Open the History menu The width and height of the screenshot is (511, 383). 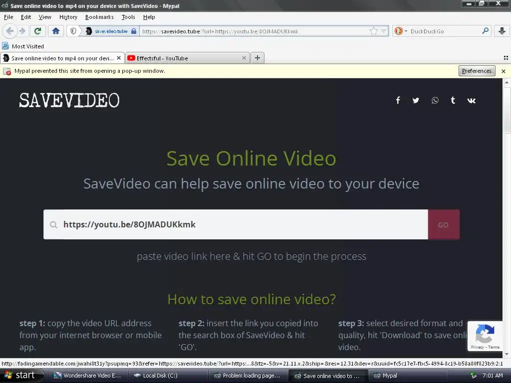[x=68, y=17]
